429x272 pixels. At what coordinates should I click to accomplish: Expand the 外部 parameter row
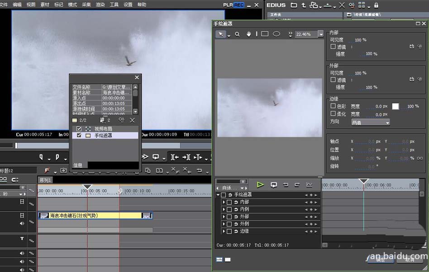tap(224, 217)
